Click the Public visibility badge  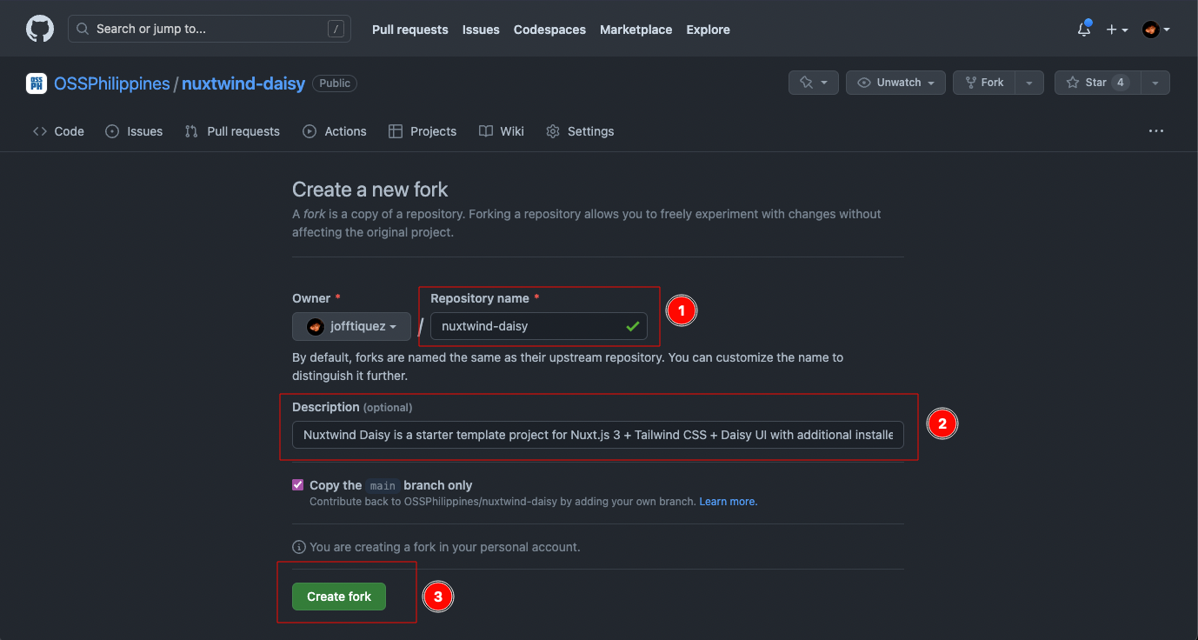(x=335, y=83)
